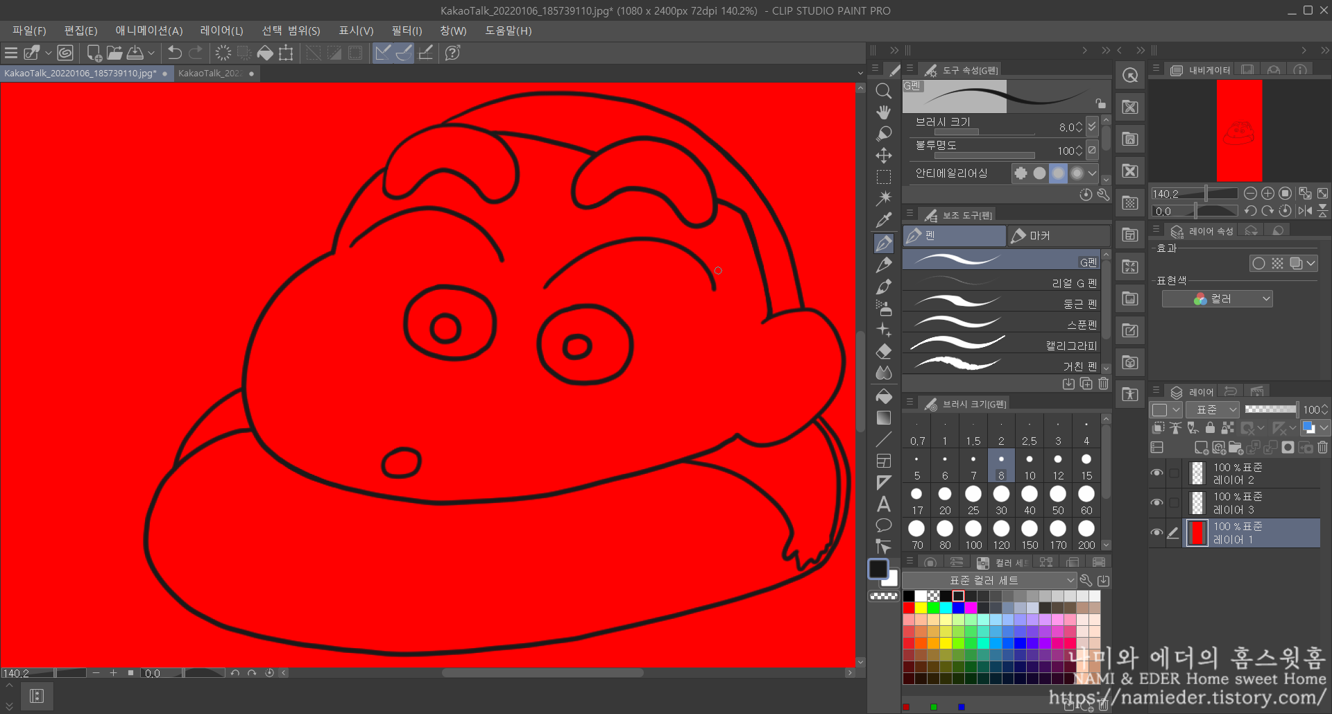This screenshot has height=714, width=1332.
Task: Click delete layer trash icon
Action: click(x=1322, y=448)
